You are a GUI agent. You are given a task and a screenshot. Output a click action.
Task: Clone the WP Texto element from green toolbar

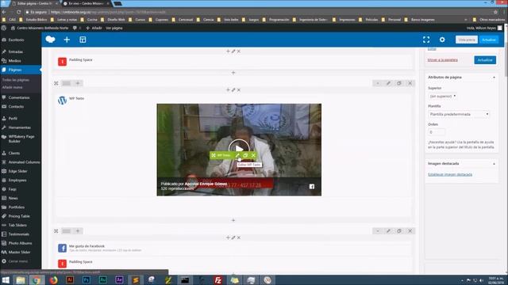click(x=245, y=155)
